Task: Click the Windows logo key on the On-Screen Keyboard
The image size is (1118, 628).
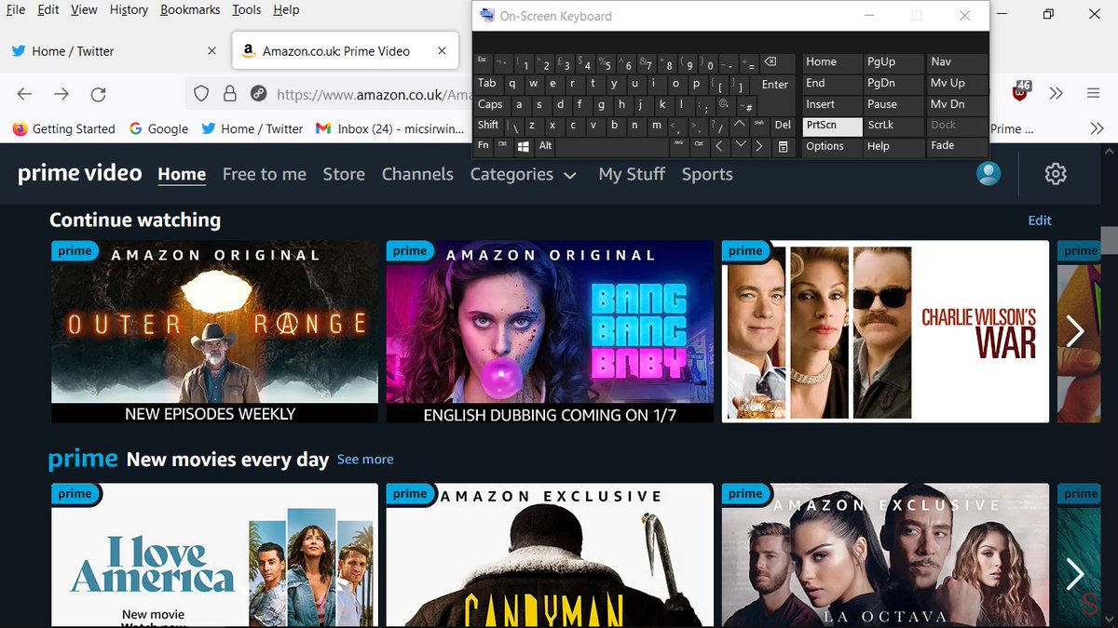Action: [x=524, y=146]
